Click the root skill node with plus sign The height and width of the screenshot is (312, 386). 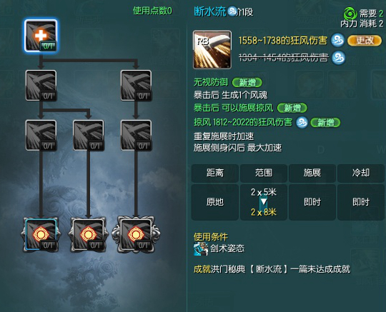(41, 36)
